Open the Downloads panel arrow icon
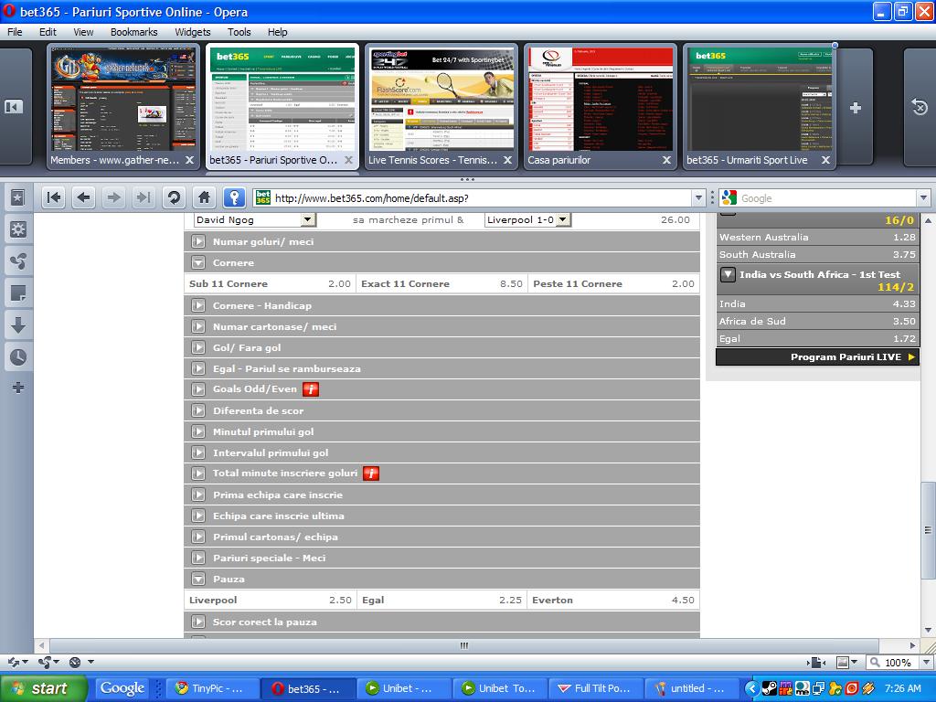This screenshot has height=702, width=936. coord(18,325)
